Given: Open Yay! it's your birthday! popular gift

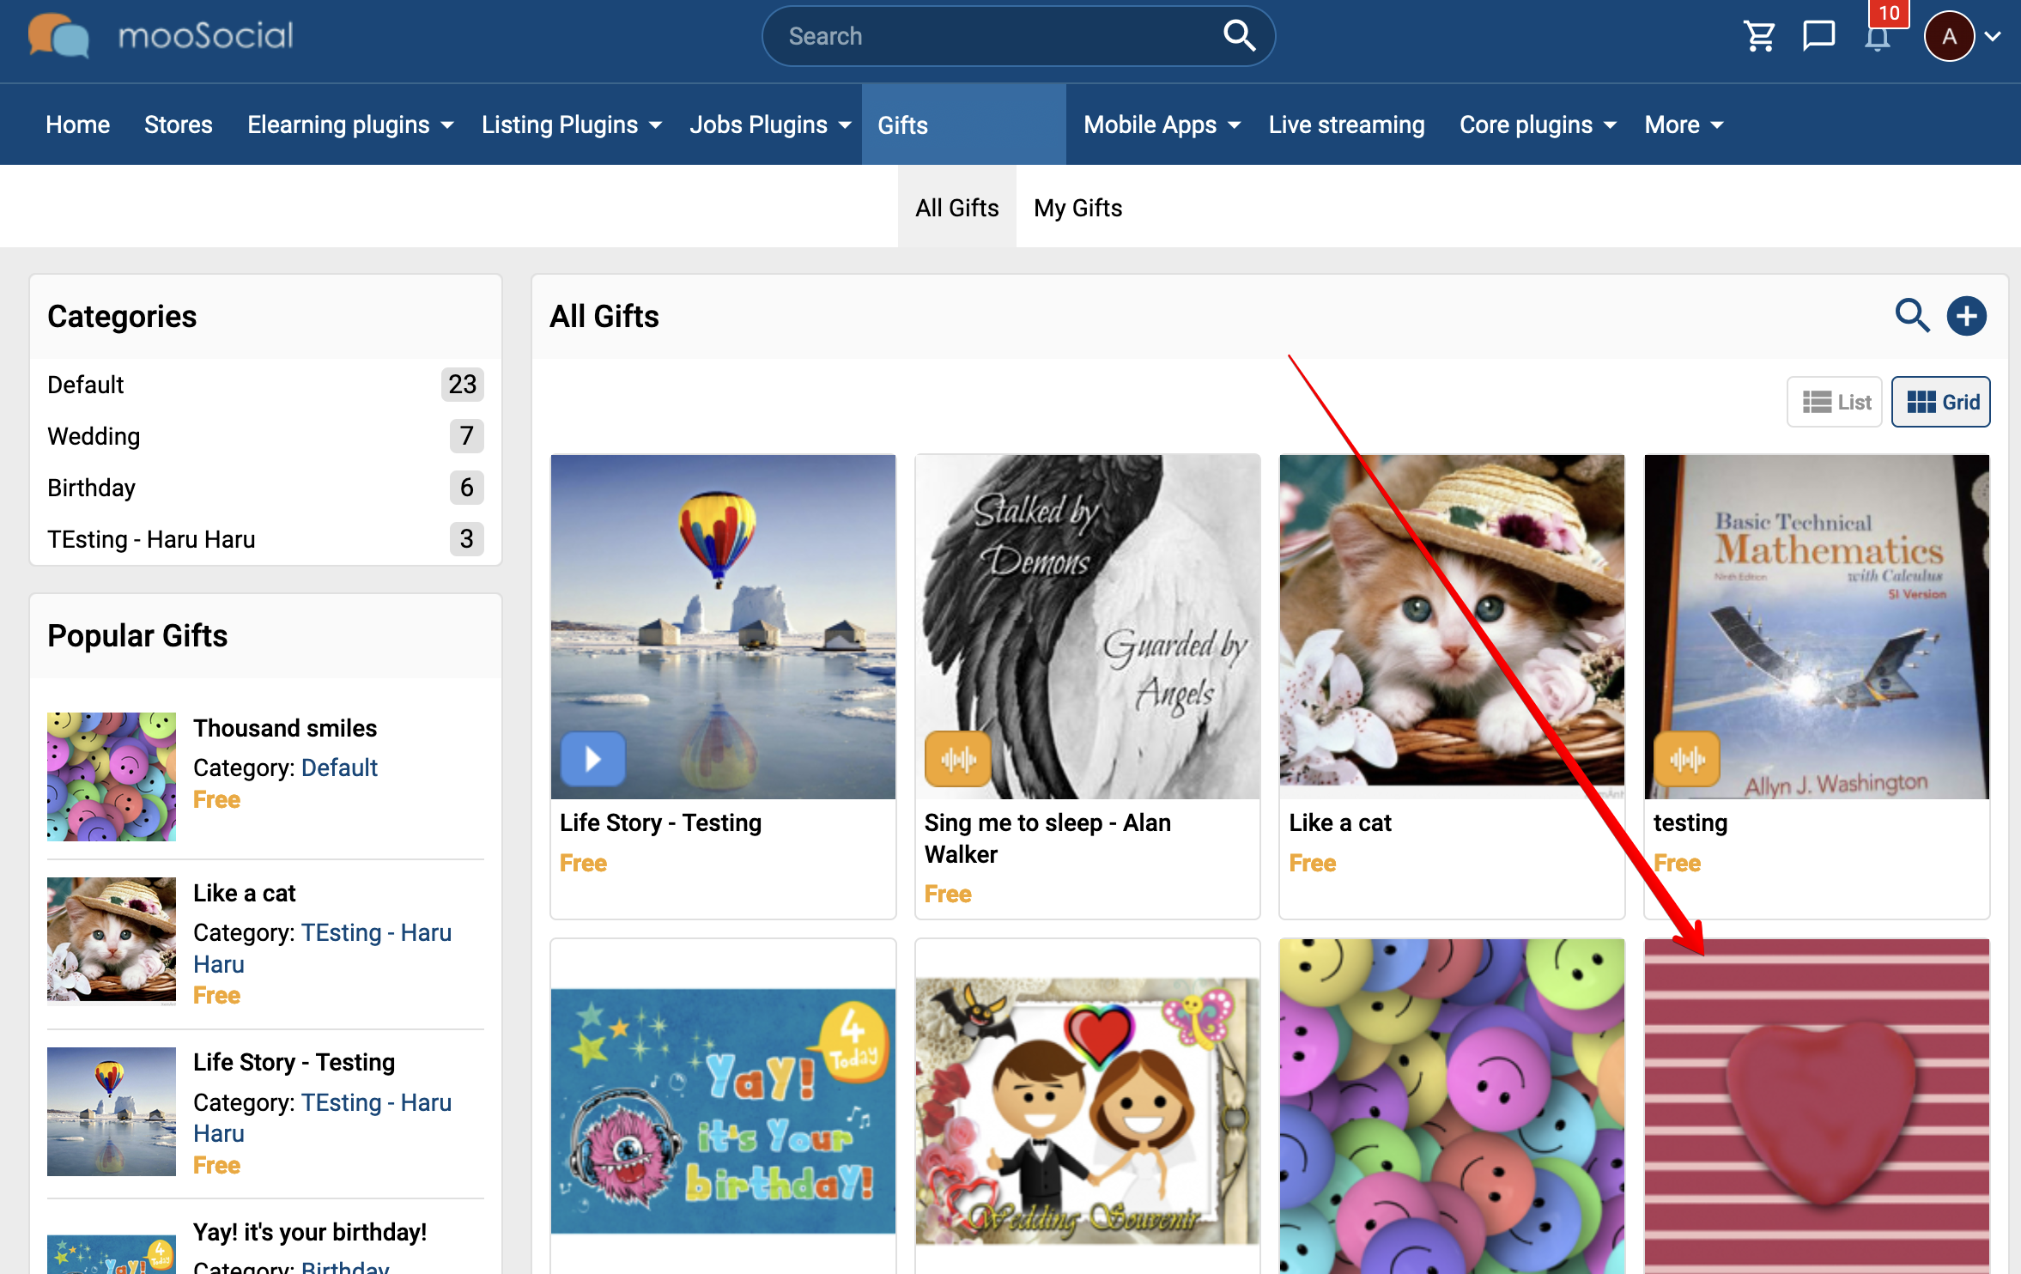Looking at the screenshot, I should coord(310,1231).
